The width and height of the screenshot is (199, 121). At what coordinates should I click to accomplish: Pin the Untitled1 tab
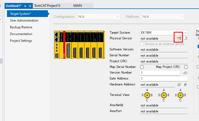click(x=25, y=6)
